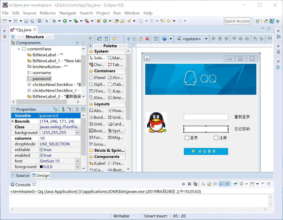Open the Refactor menu

pos(48,13)
